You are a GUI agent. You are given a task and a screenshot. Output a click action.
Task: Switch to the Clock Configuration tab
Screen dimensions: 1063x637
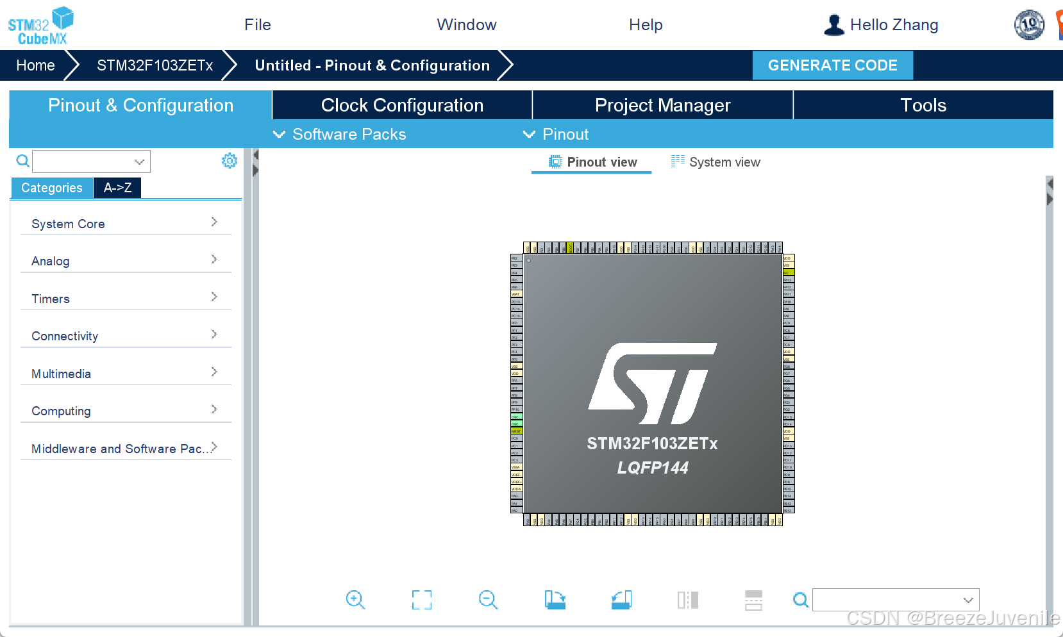click(402, 105)
